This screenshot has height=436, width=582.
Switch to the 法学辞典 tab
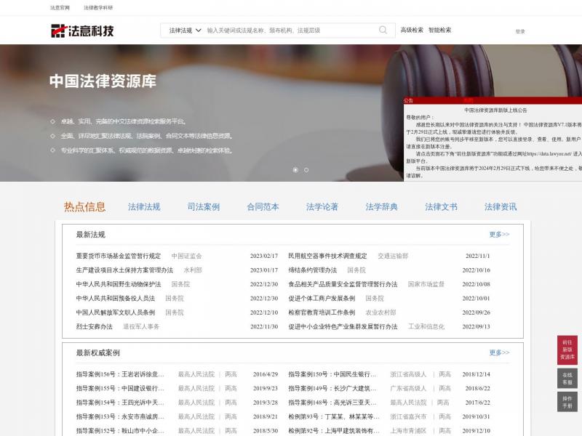pos(382,207)
